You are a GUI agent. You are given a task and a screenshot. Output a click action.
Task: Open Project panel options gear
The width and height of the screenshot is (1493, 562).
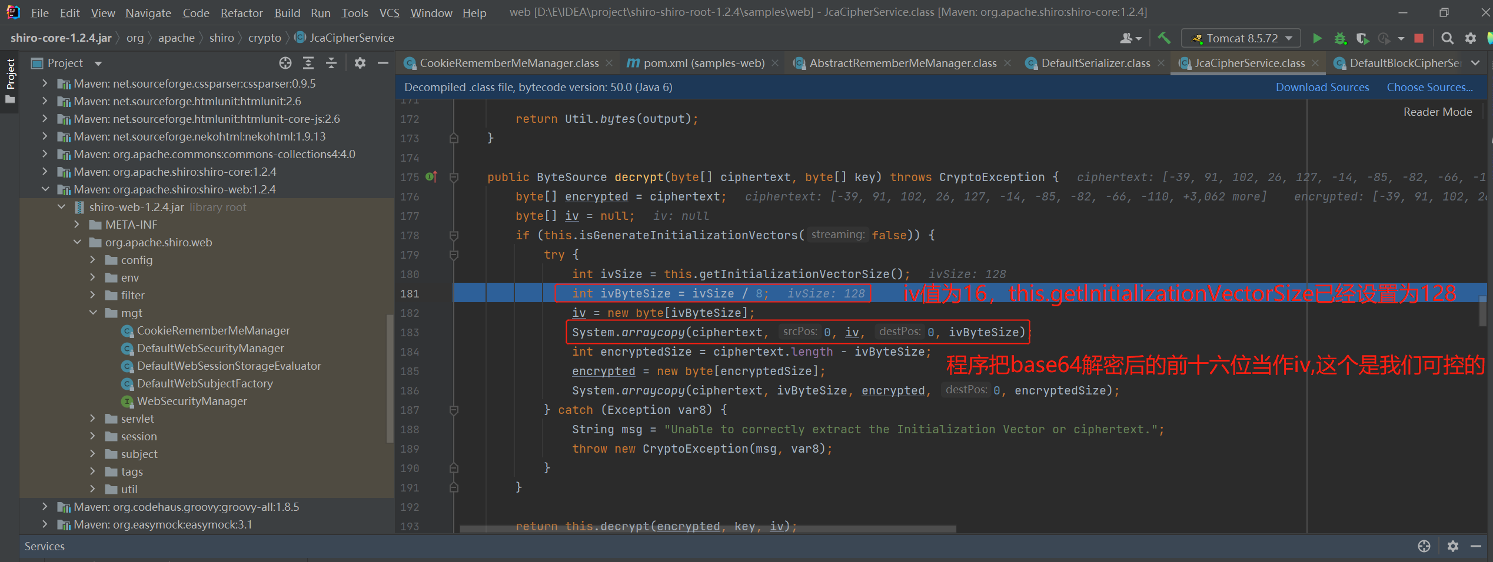360,63
